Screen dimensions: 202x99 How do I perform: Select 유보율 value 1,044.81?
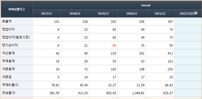pos(138,93)
